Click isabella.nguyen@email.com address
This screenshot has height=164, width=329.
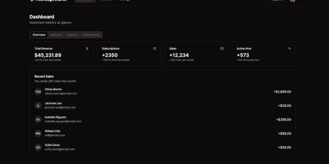[63, 121]
